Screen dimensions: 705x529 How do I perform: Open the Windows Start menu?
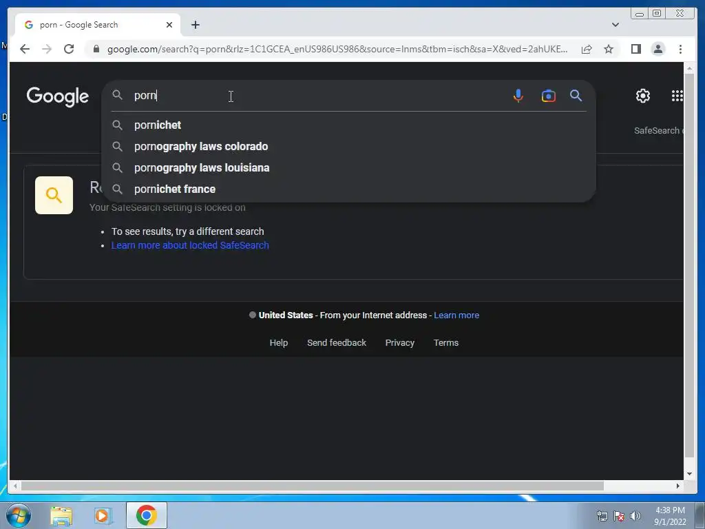point(18,515)
